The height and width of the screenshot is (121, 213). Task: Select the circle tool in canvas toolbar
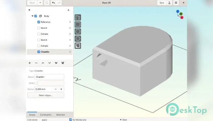pos(78,31)
